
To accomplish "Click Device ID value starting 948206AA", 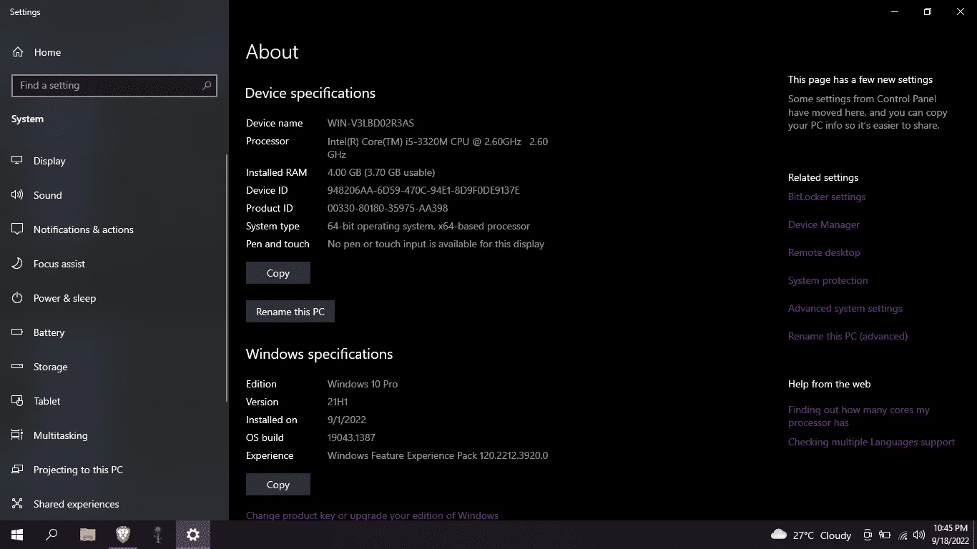I will [x=423, y=190].
